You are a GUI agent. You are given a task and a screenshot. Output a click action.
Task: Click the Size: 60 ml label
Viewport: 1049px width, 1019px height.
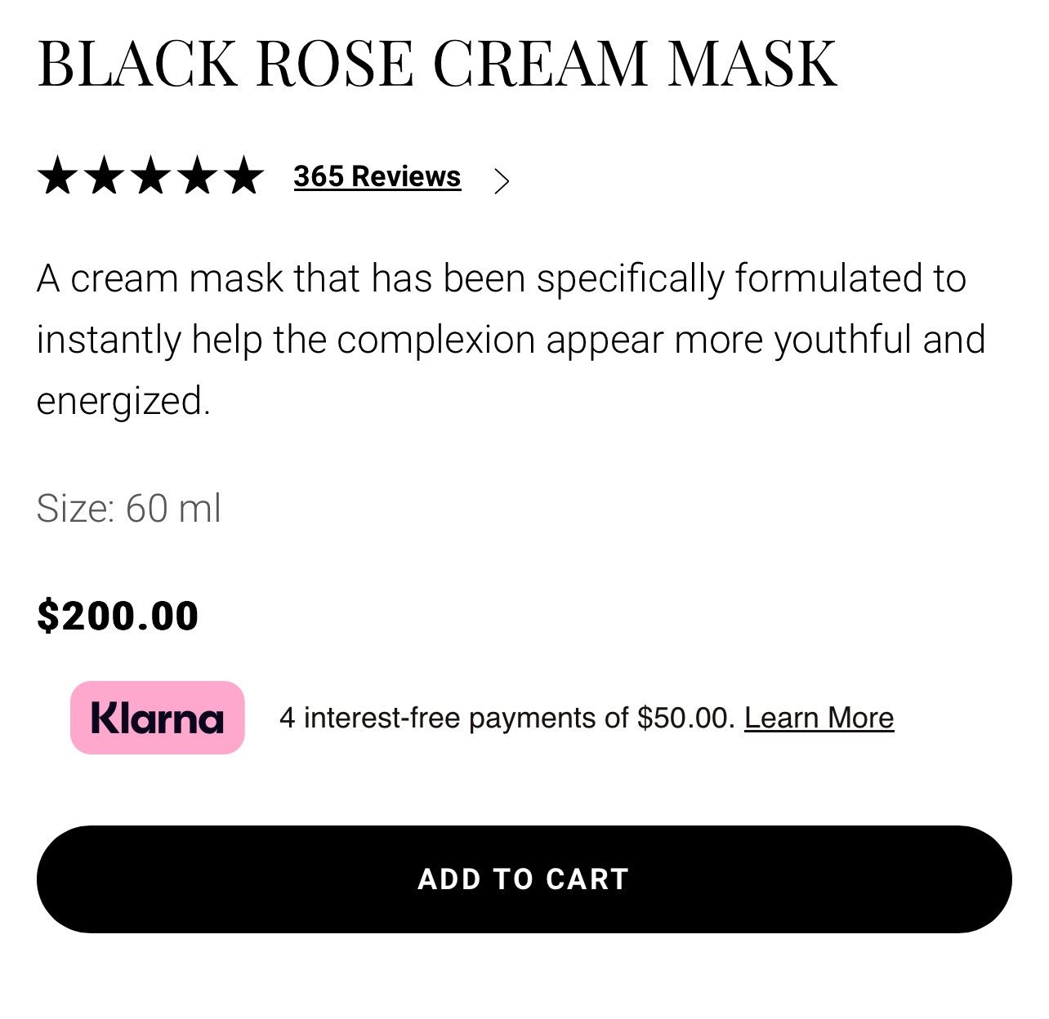coord(129,508)
